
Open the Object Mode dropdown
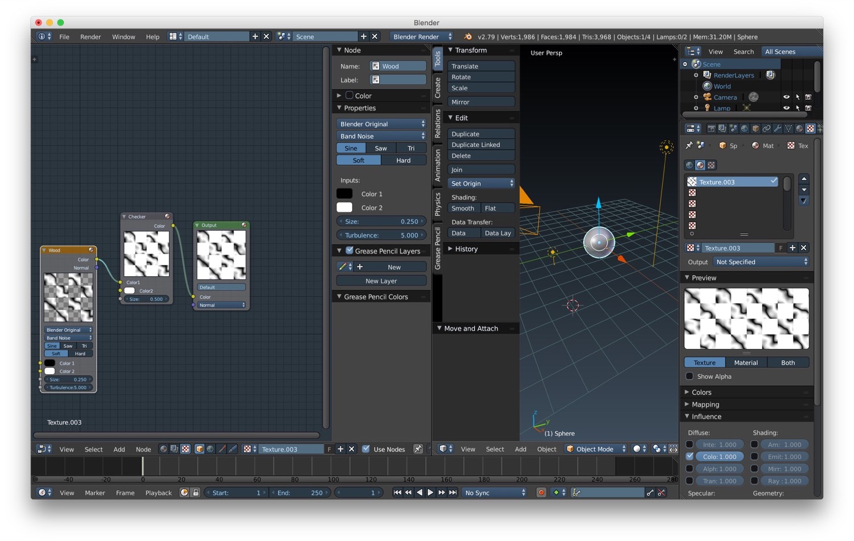point(596,449)
